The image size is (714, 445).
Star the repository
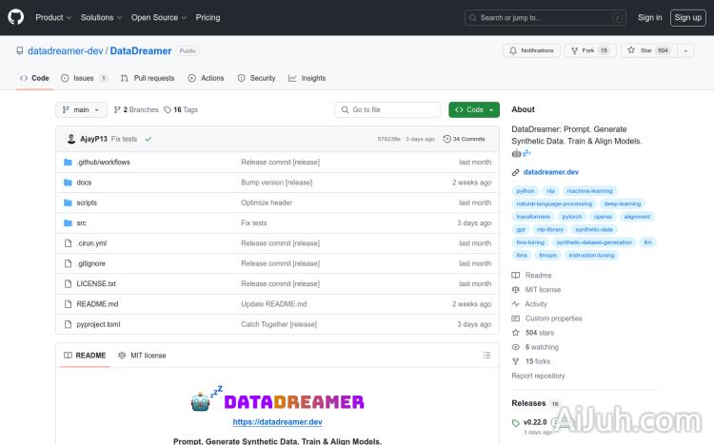[x=648, y=50]
